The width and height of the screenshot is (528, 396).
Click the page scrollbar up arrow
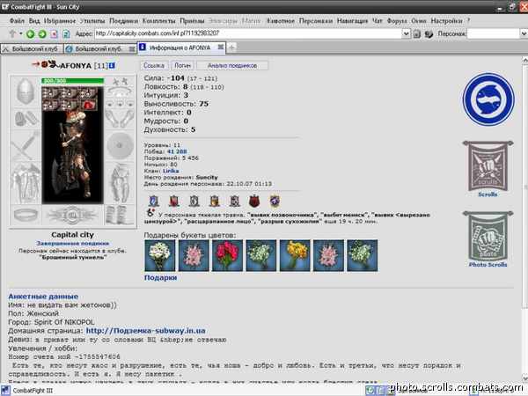[524, 61]
